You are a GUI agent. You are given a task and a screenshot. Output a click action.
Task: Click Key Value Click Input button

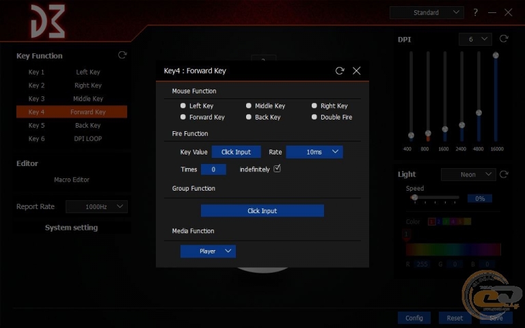point(236,152)
